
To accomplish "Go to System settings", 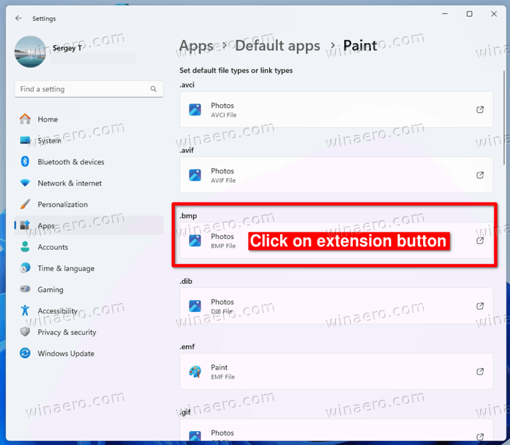I will 89,141.
